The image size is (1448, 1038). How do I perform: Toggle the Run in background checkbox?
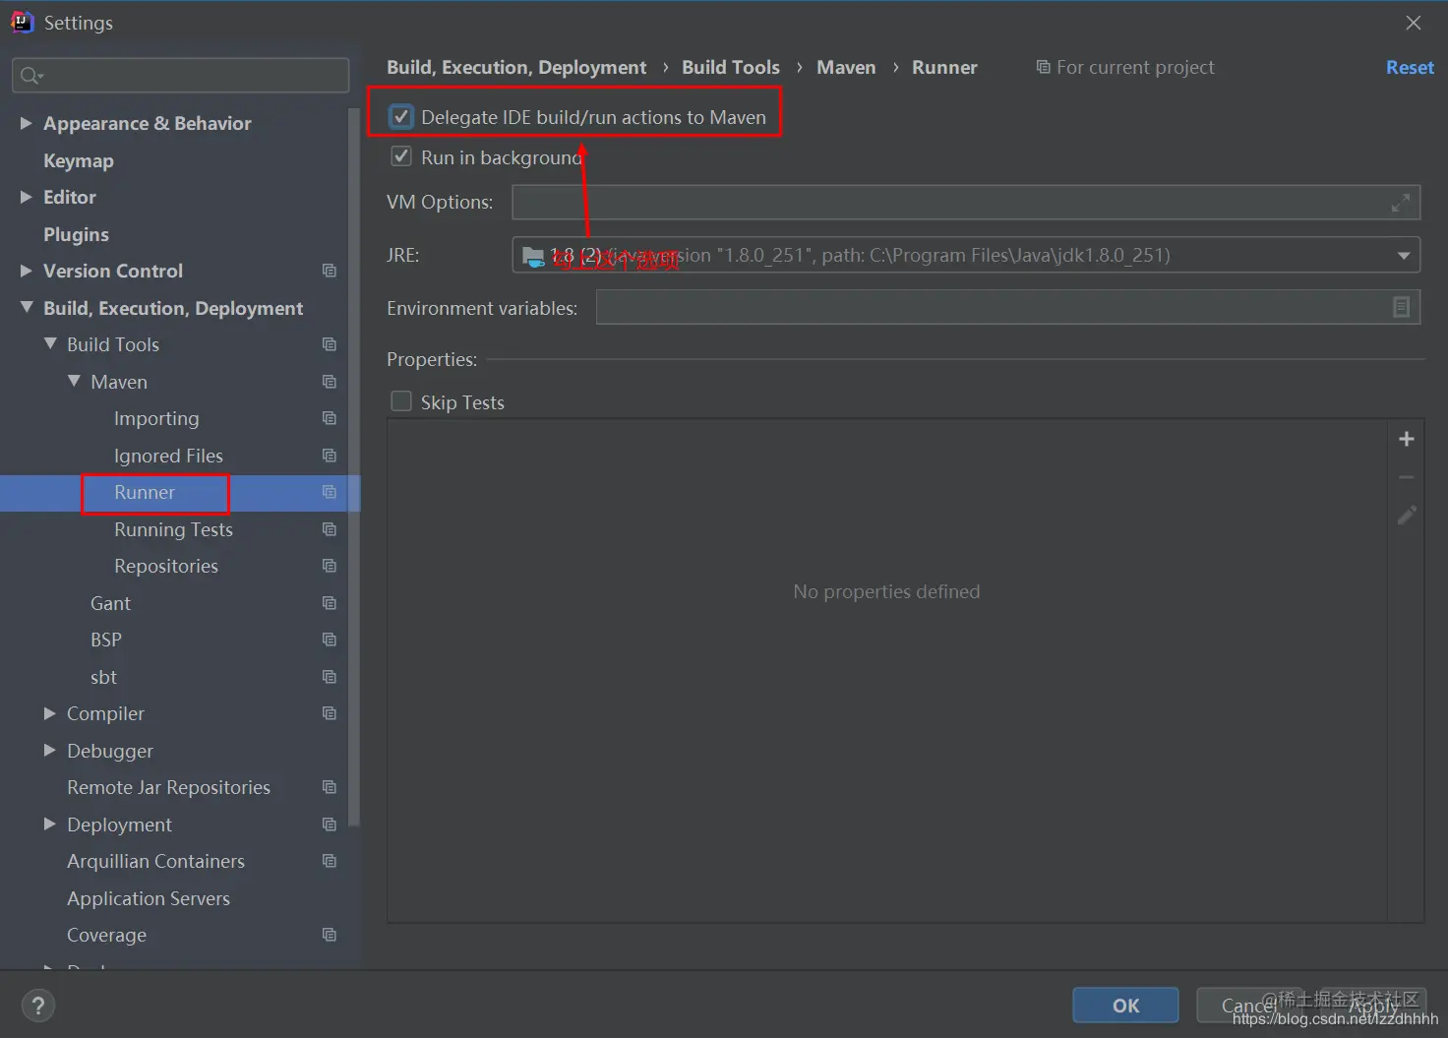pos(401,156)
